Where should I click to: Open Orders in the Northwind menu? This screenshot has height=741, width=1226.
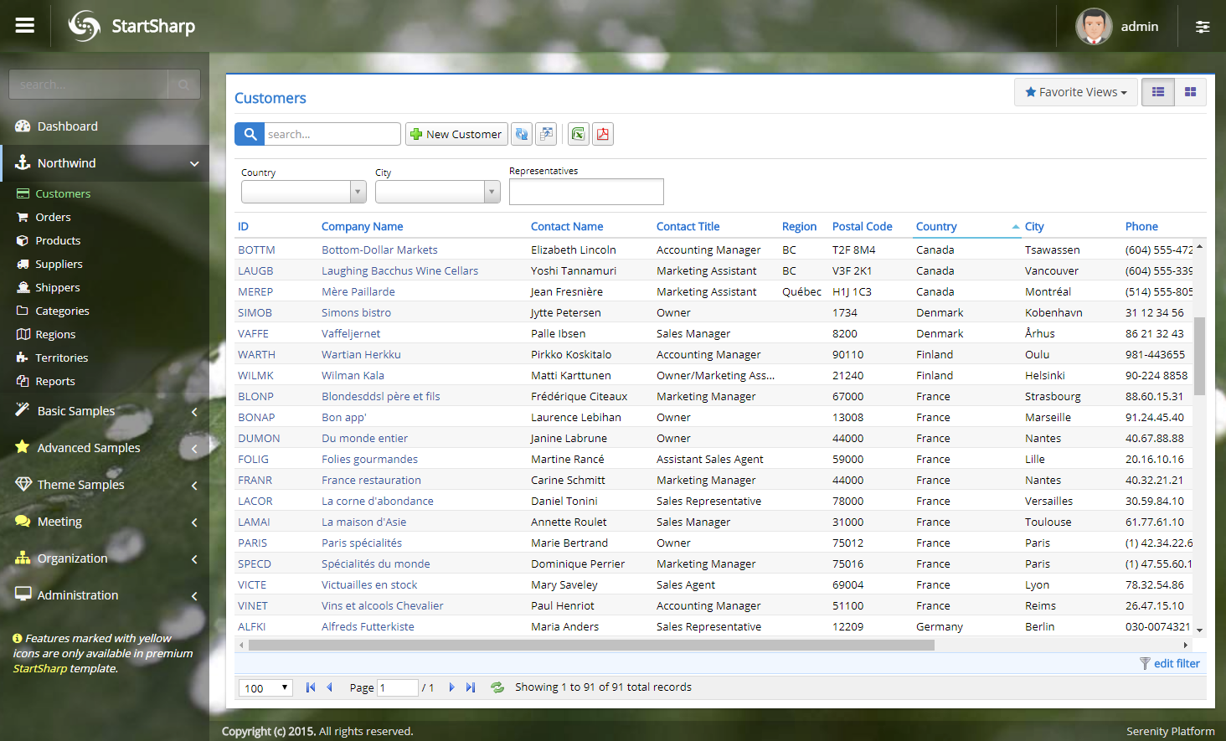pos(53,217)
